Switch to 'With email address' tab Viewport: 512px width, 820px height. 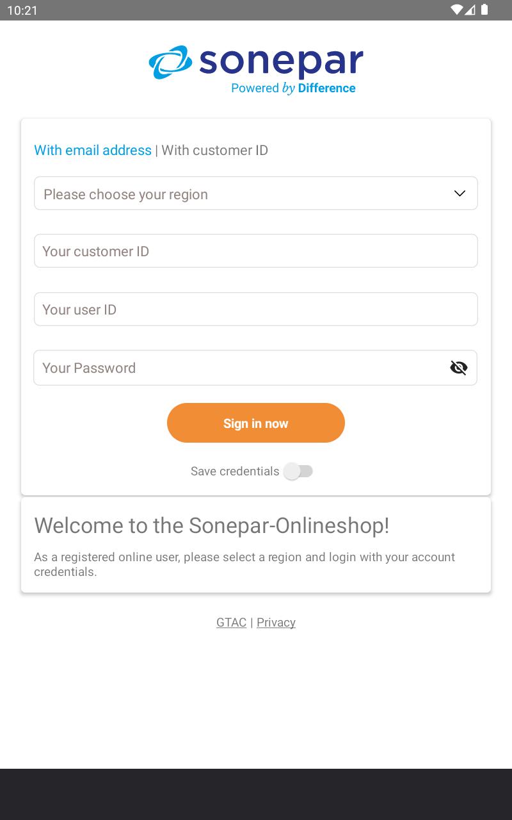[93, 150]
